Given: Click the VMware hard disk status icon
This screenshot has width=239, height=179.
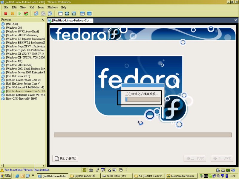Looking at the screenshot, I should (218, 170).
